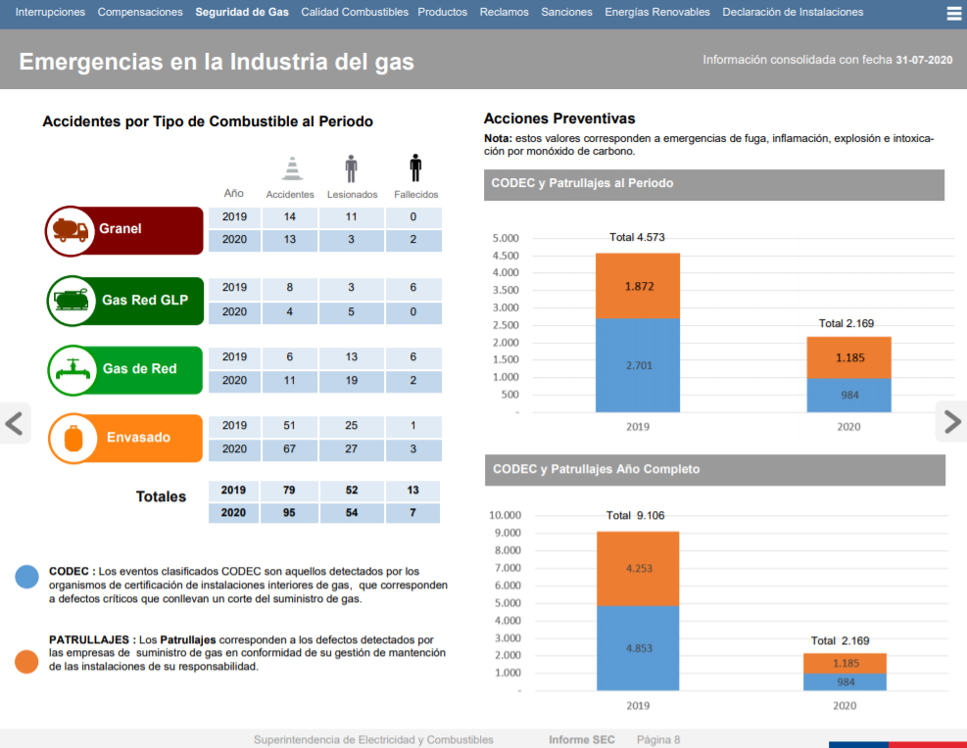Go to Sanciones section
This screenshot has height=748, width=967.
tap(566, 13)
